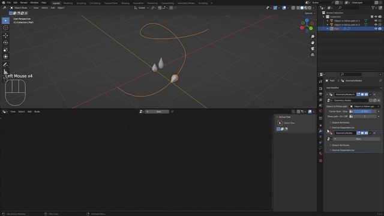Open node editor Node menu
This screenshot has height=216, width=384.
point(37,112)
